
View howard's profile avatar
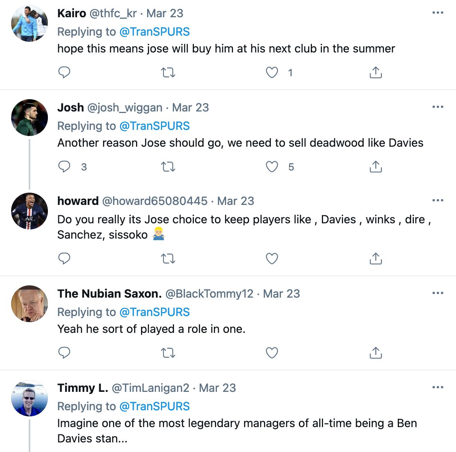click(x=30, y=211)
